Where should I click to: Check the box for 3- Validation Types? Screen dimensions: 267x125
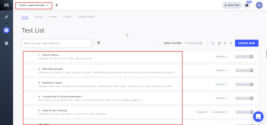click(x=28, y=84)
